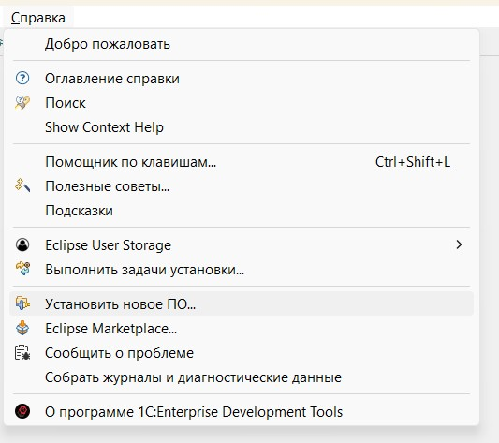
Task: Open Полезные советы… menu item
Action: 242,186
